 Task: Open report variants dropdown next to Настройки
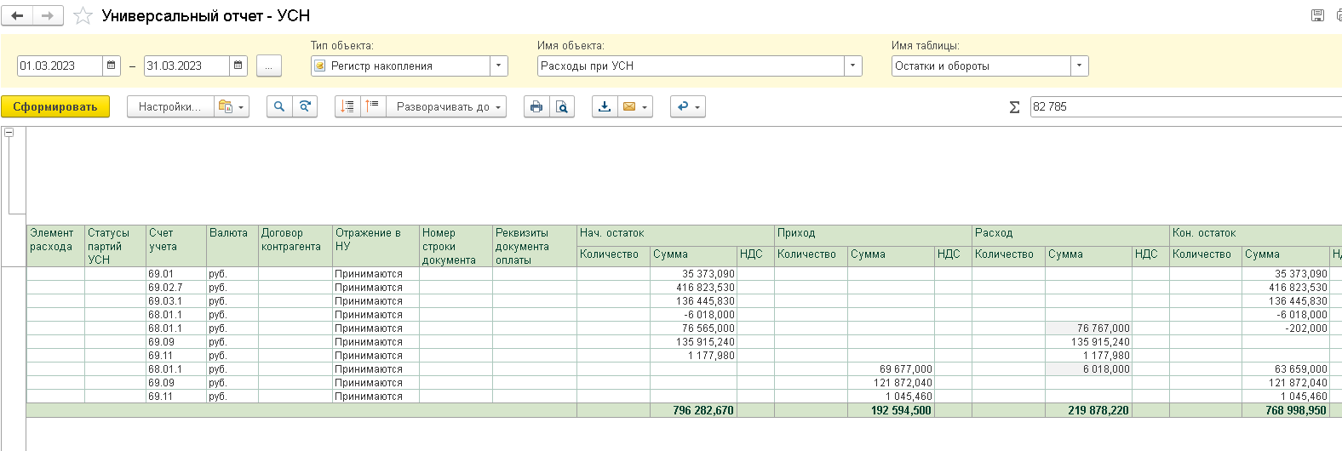(232, 106)
